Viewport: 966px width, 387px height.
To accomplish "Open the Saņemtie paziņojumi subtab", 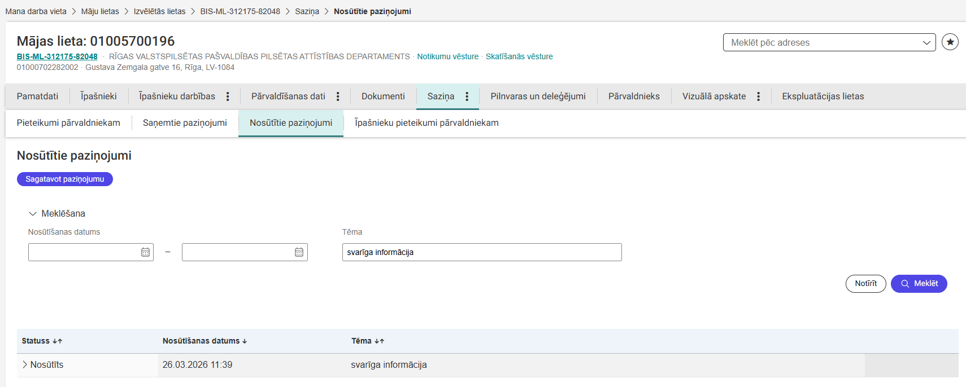I will pyautogui.click(x=185, y=123).
